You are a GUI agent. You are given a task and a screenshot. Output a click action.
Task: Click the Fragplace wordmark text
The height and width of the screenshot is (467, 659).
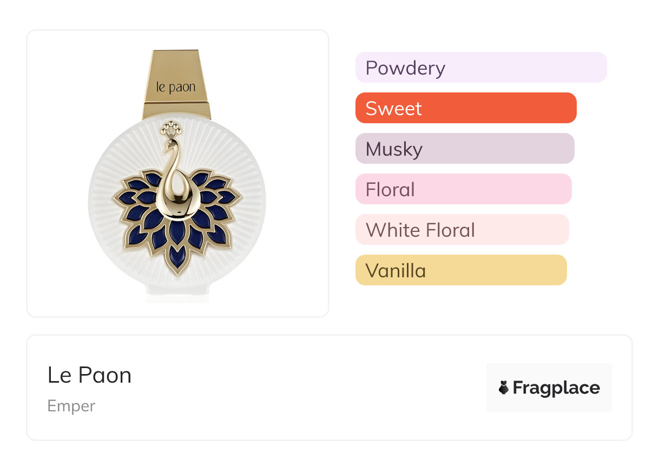pos(556,388)
